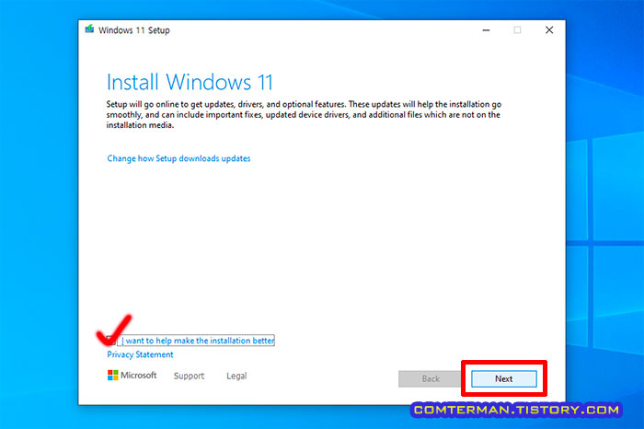Viewport: 644px width, 429px height.
Task: Click the disabled maximize button
Action: [x=517, y=30]
